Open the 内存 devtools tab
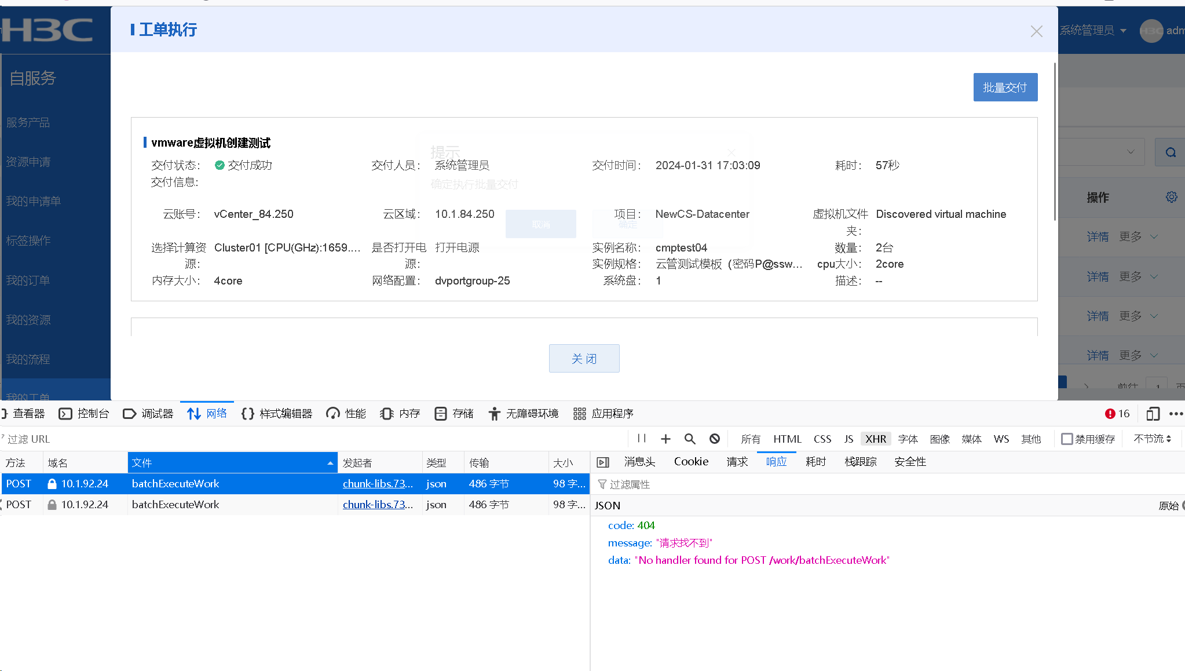1185x671 pixels. pyautogui.click(x=400, y=414)
